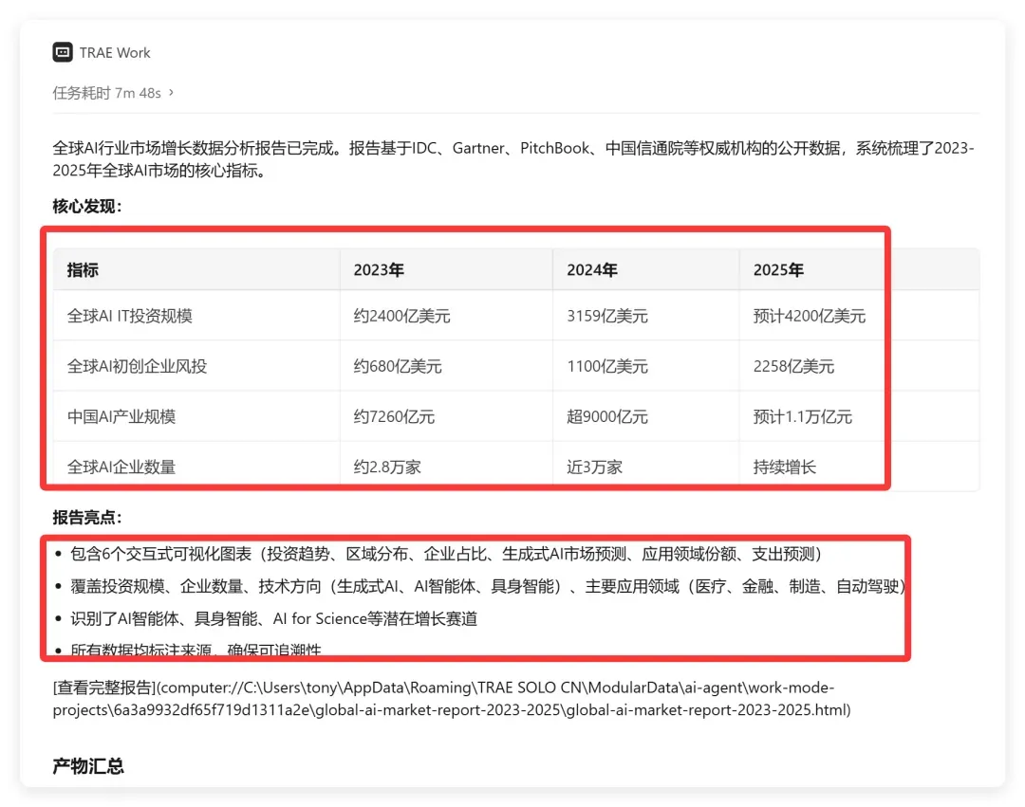Click the 核心发现 heading

coord(87,207)
